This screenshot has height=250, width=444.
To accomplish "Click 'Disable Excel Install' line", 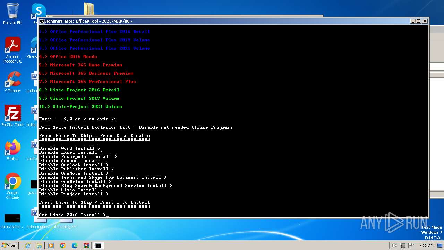I will 71,152.
